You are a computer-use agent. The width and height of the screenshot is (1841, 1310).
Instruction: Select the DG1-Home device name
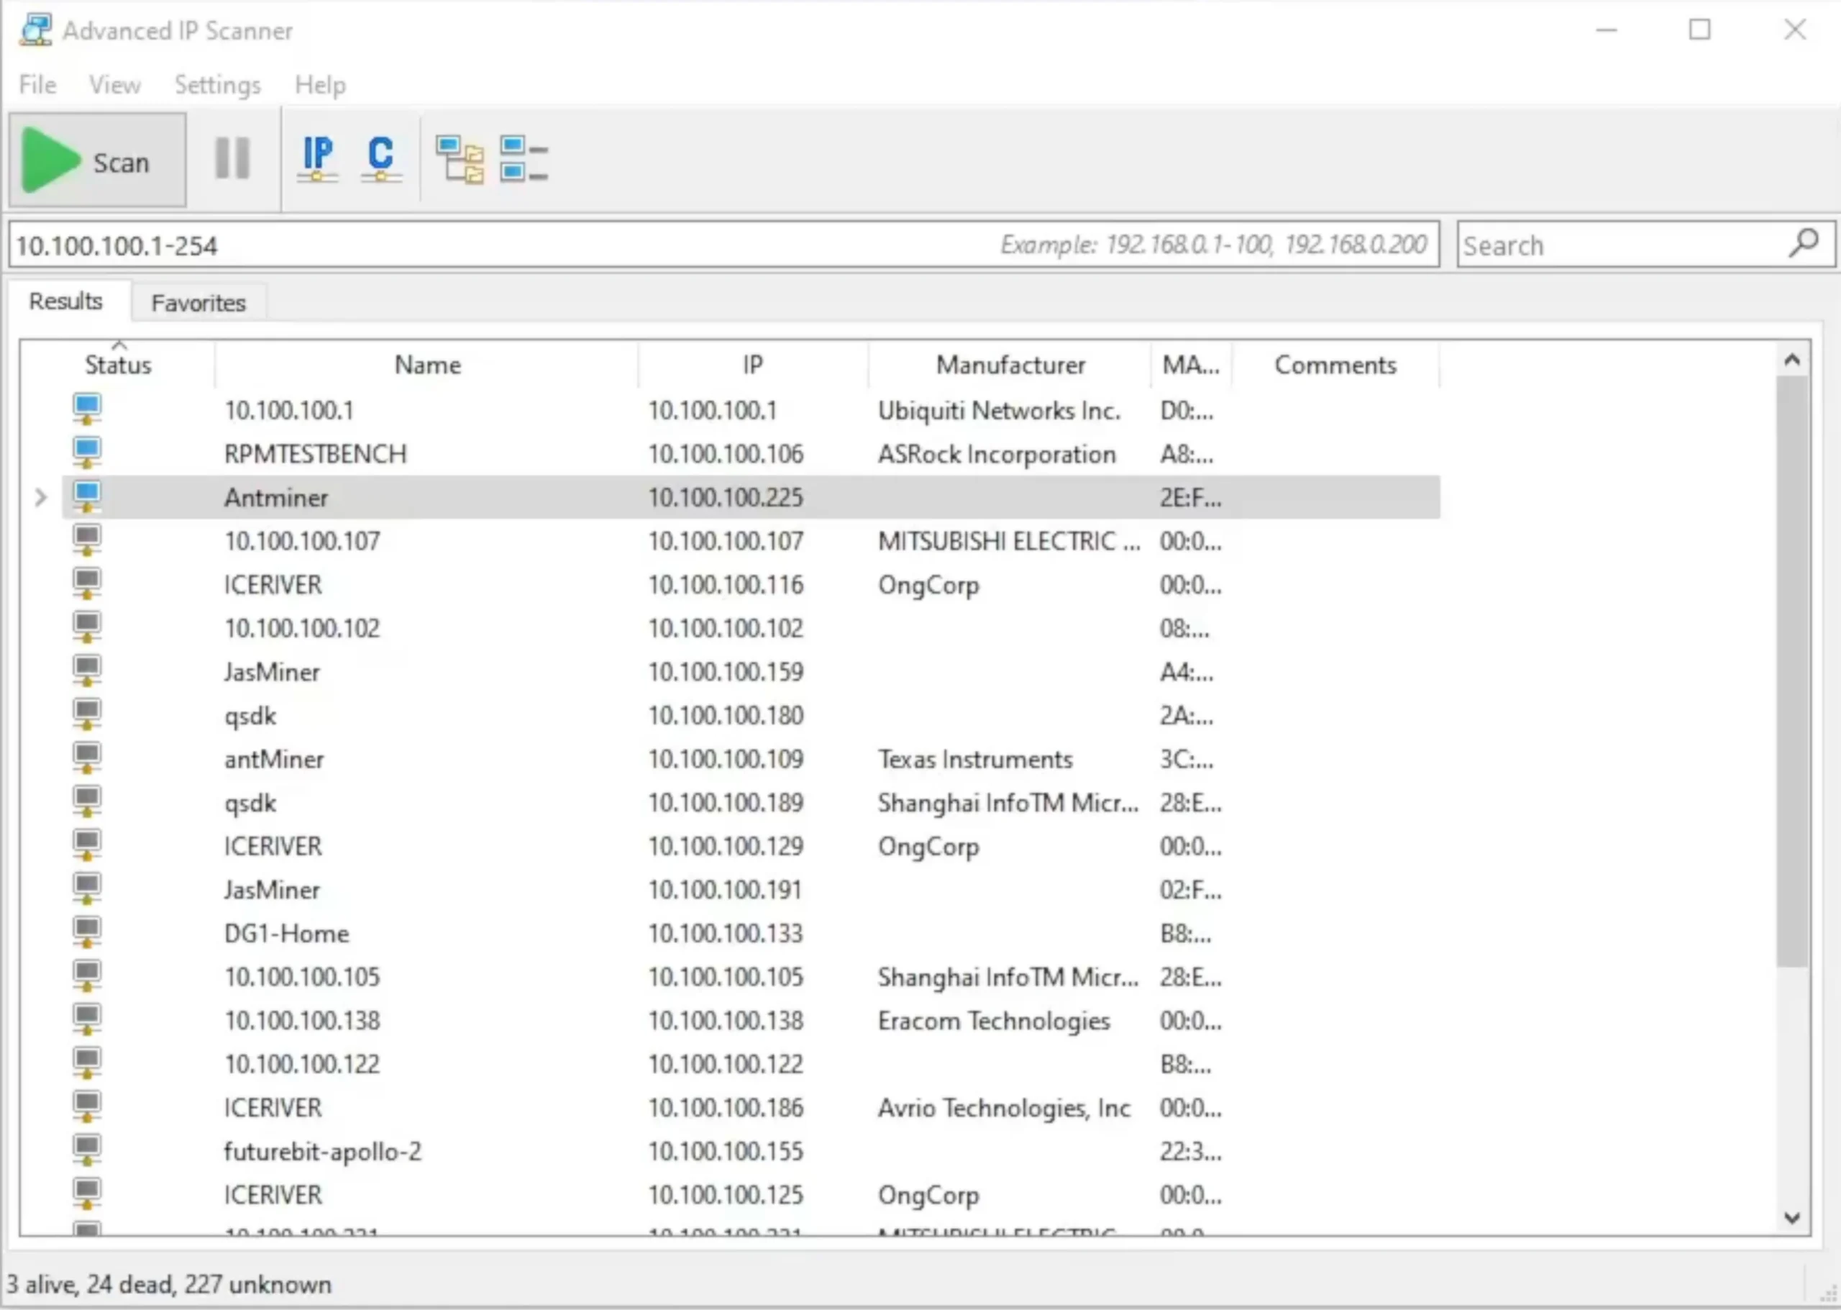pos(286,933)
